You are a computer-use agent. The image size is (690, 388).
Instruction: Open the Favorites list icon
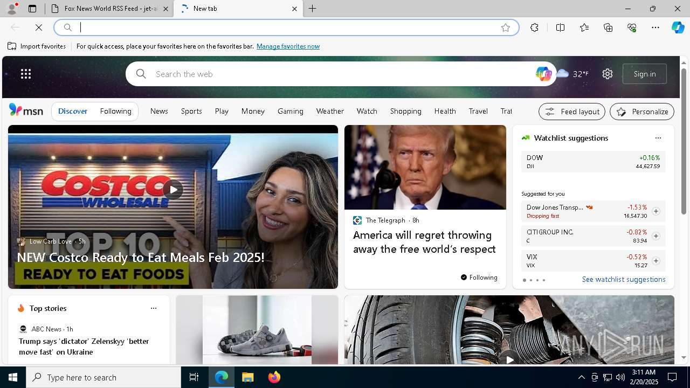pos(584,27)
